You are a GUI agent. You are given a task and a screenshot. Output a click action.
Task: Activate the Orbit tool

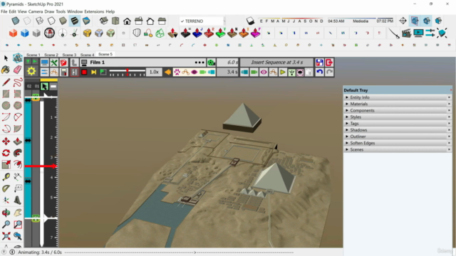[6, 213]
